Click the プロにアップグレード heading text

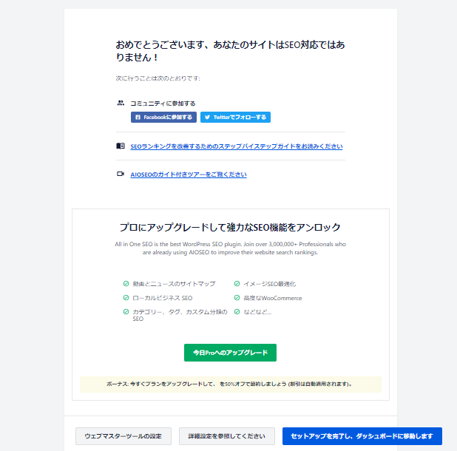point(230,227)
